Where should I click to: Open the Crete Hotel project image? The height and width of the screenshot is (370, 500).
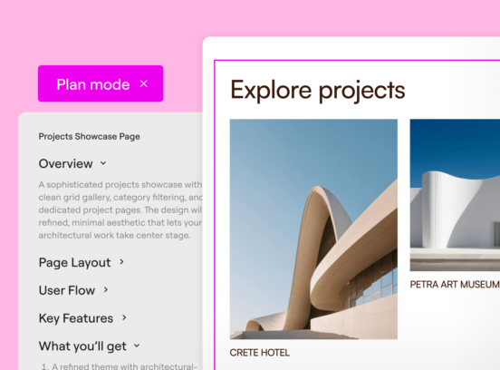pos(313,229)
